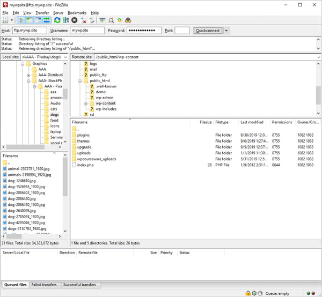322x297 pixels.
Task: Open the Server menu
Action: [x=58, y=13]
